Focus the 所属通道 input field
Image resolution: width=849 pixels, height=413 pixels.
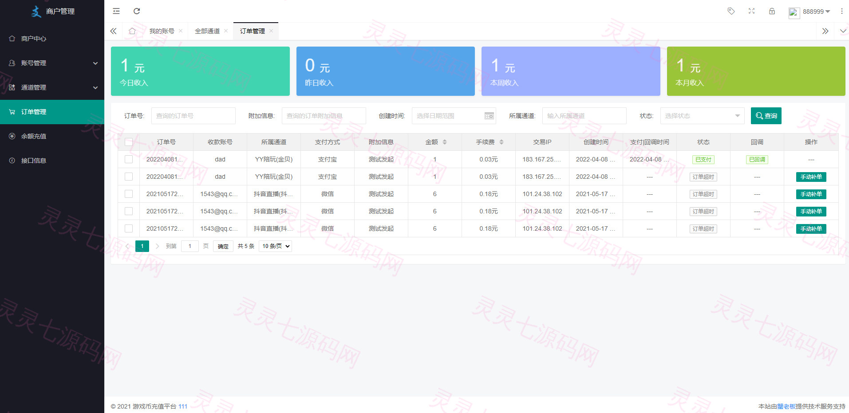584,116
